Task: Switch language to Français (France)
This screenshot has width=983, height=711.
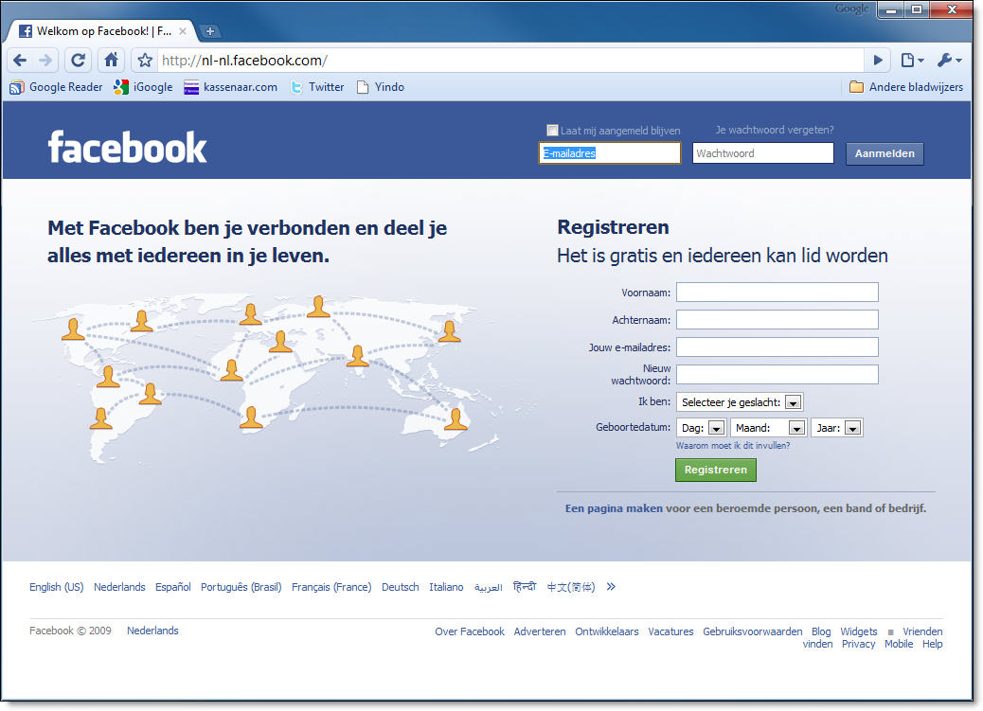Action: [331, 587]
